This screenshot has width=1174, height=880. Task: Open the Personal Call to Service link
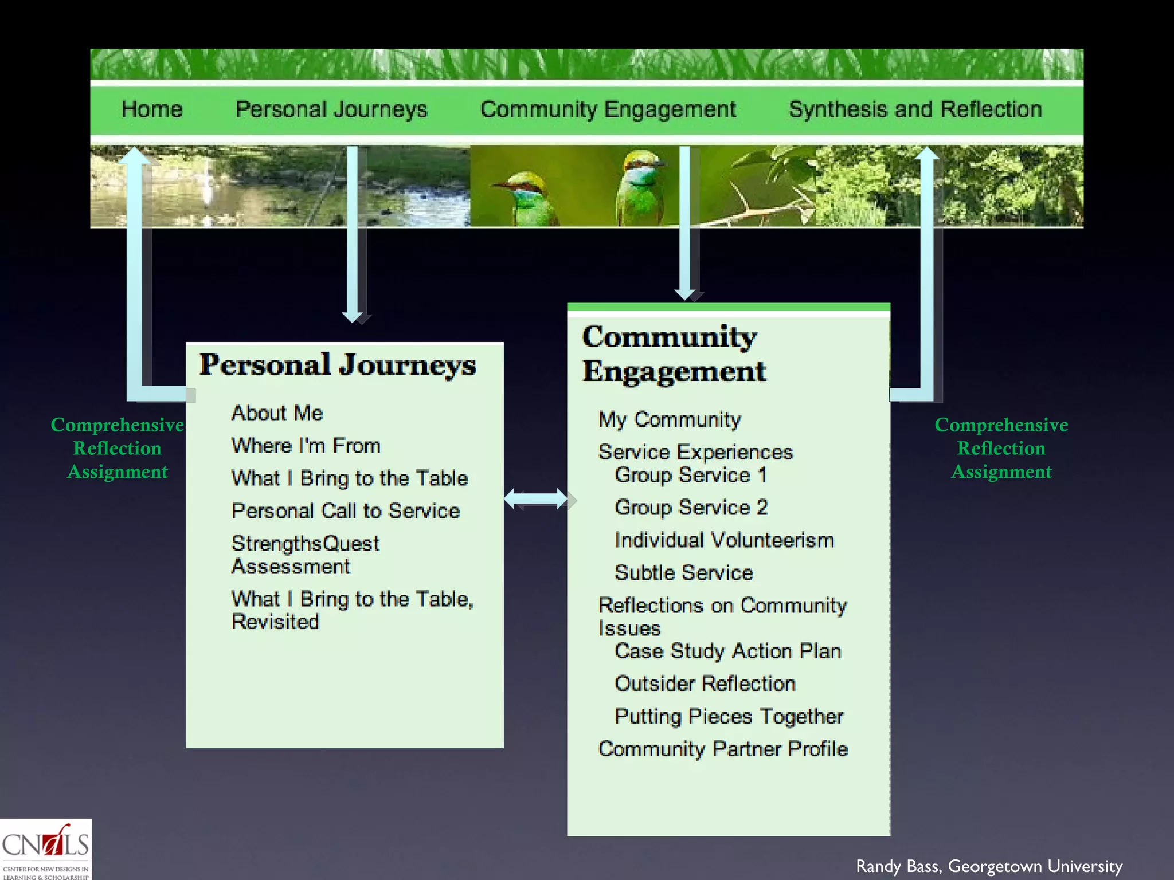(x=345, y=511)
